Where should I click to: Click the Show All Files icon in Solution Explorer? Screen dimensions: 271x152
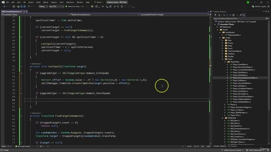pyautogui.click(x=233, y=15)
